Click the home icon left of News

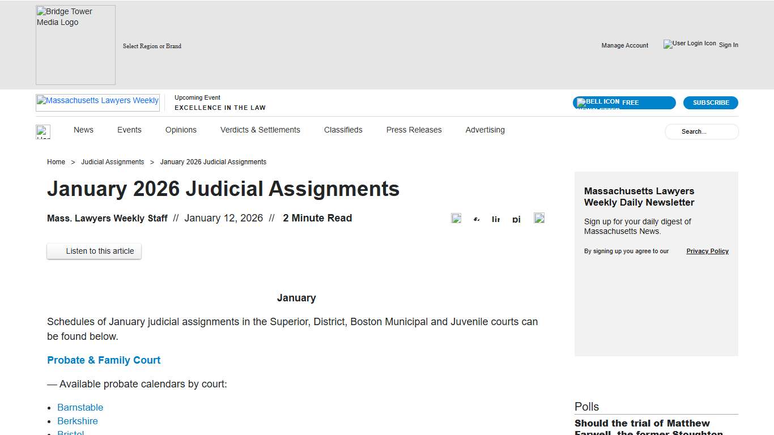44,131
